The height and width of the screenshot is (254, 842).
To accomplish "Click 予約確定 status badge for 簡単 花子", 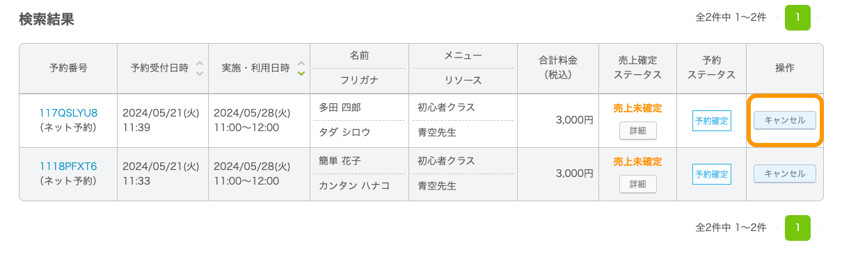I will click(x=711, y=174).
